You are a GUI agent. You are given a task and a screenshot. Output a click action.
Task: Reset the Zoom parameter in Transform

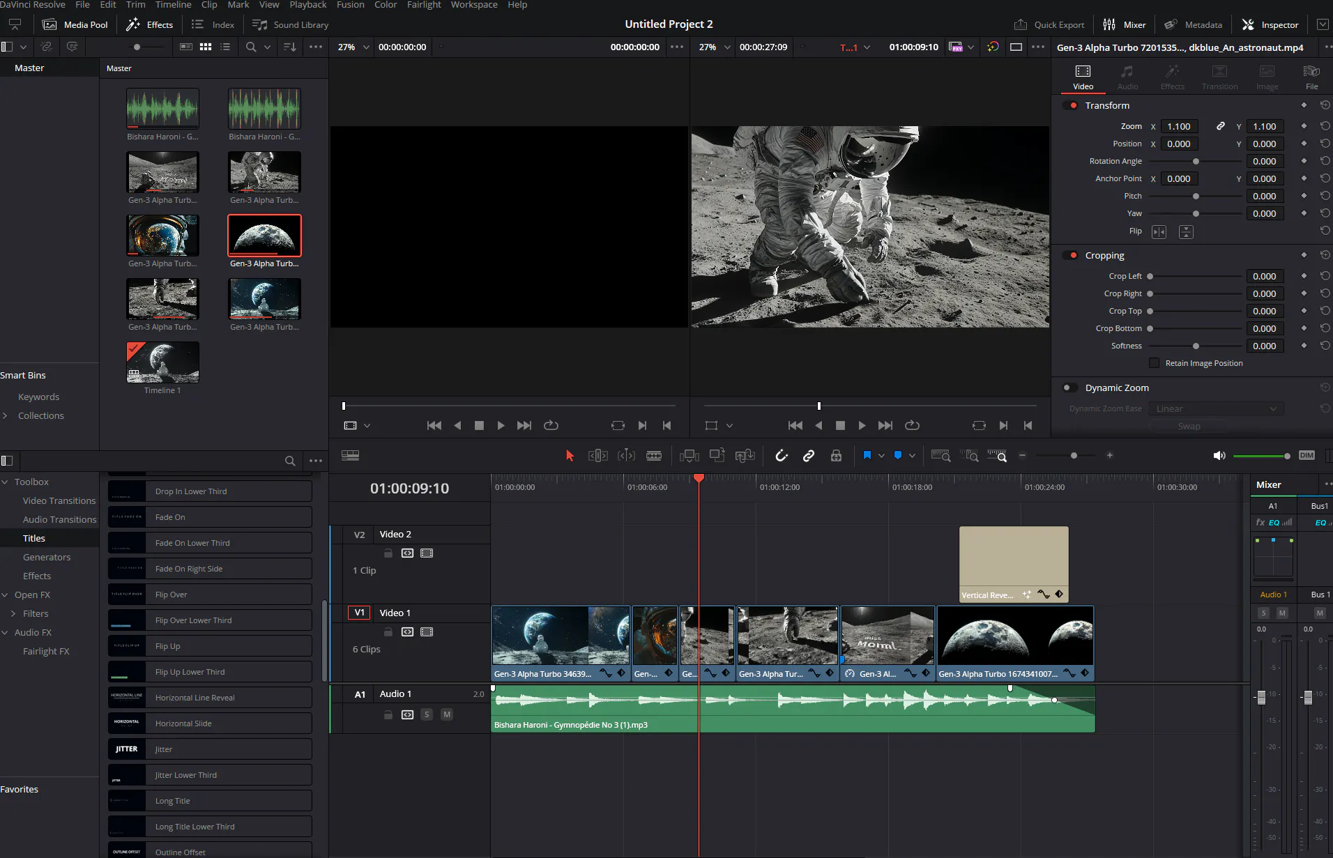(1325, 126)
